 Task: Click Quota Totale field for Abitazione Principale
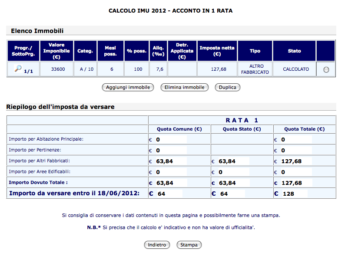(296, 140)
